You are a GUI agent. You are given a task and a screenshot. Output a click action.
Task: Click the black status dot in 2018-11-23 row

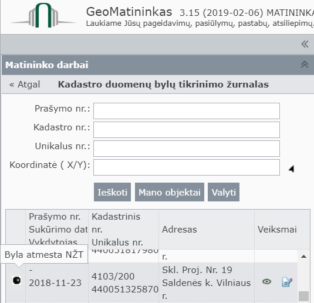click(17, 280)
